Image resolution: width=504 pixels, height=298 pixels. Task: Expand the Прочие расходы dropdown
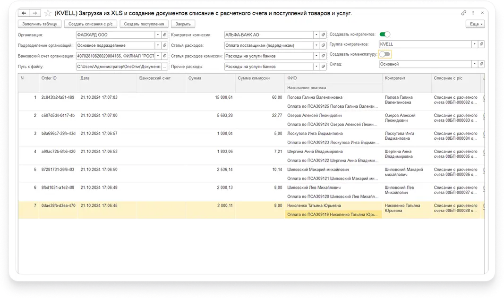tap(316, 67)
